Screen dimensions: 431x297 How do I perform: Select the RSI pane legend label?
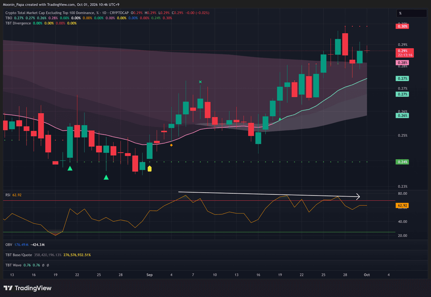pyautogui.click(x=8, y=195)
